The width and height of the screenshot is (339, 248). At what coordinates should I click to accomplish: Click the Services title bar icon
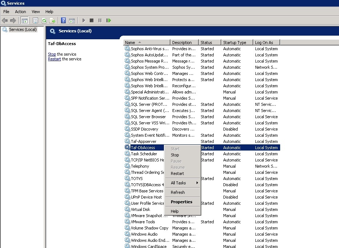click(x=3, y=3)
